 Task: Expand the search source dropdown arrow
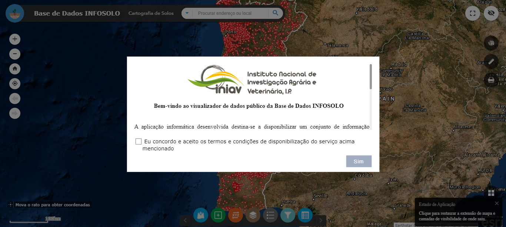pyautogui.click(x=187, y=13)
